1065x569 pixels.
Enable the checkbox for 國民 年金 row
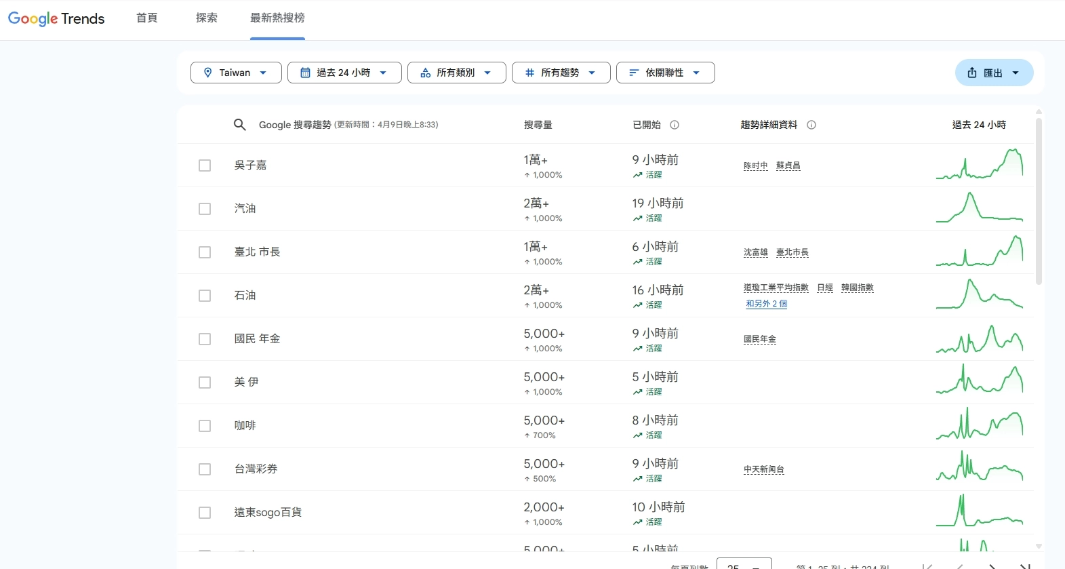coord(205,339)
